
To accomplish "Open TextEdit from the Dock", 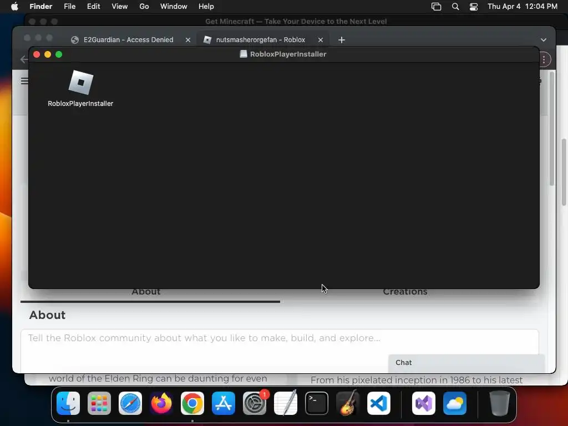I will (x=286, y=403).
